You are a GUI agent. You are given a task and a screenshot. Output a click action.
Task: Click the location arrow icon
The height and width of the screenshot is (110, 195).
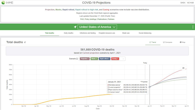(75, 27)
